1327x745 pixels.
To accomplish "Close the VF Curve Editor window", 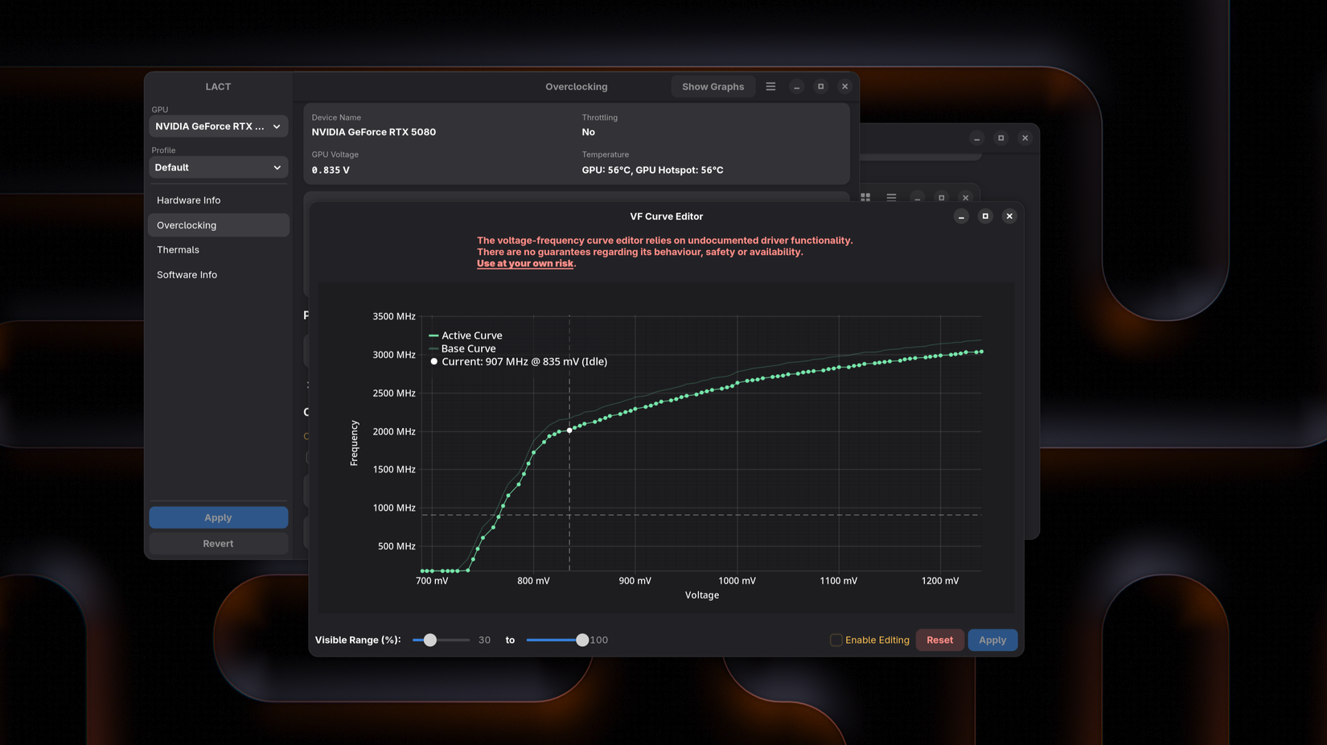I will 1009,216.
